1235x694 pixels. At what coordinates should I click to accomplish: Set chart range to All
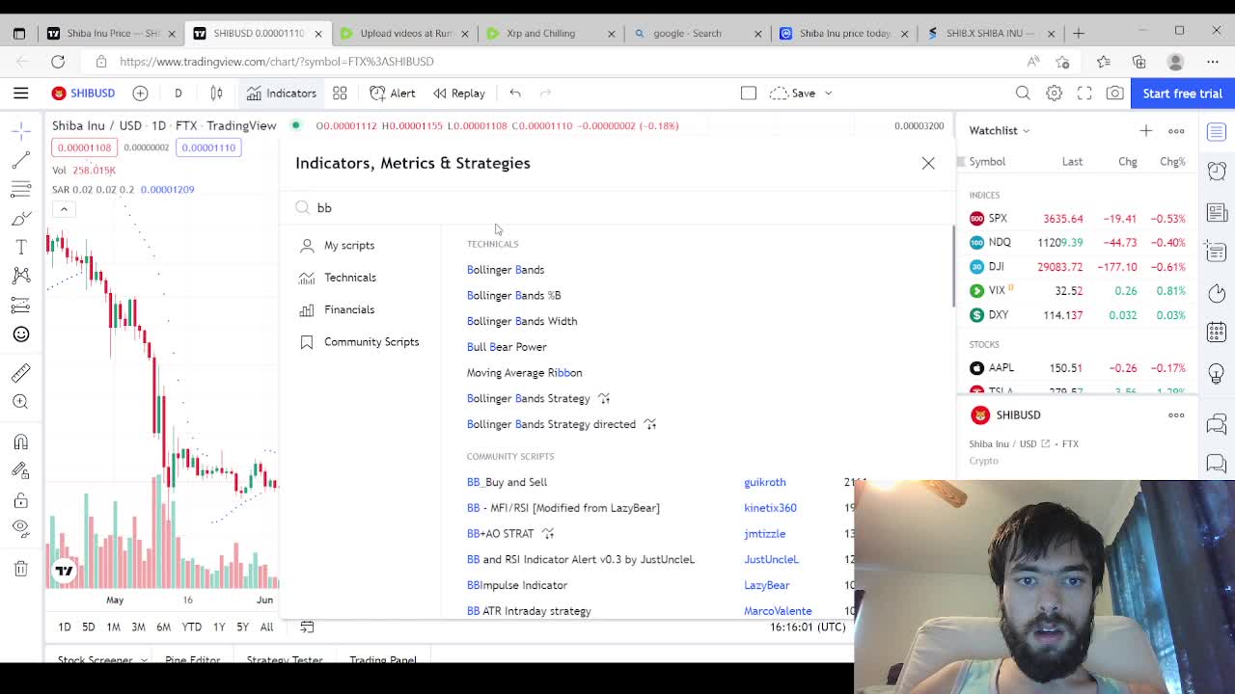(x=266, y=627)
